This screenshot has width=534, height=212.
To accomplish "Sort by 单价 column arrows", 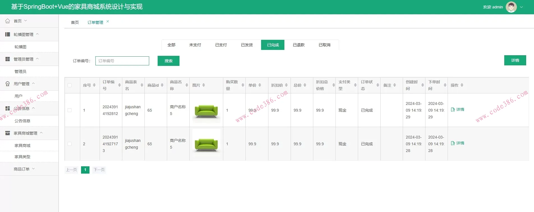I will (x=260, y=85).
